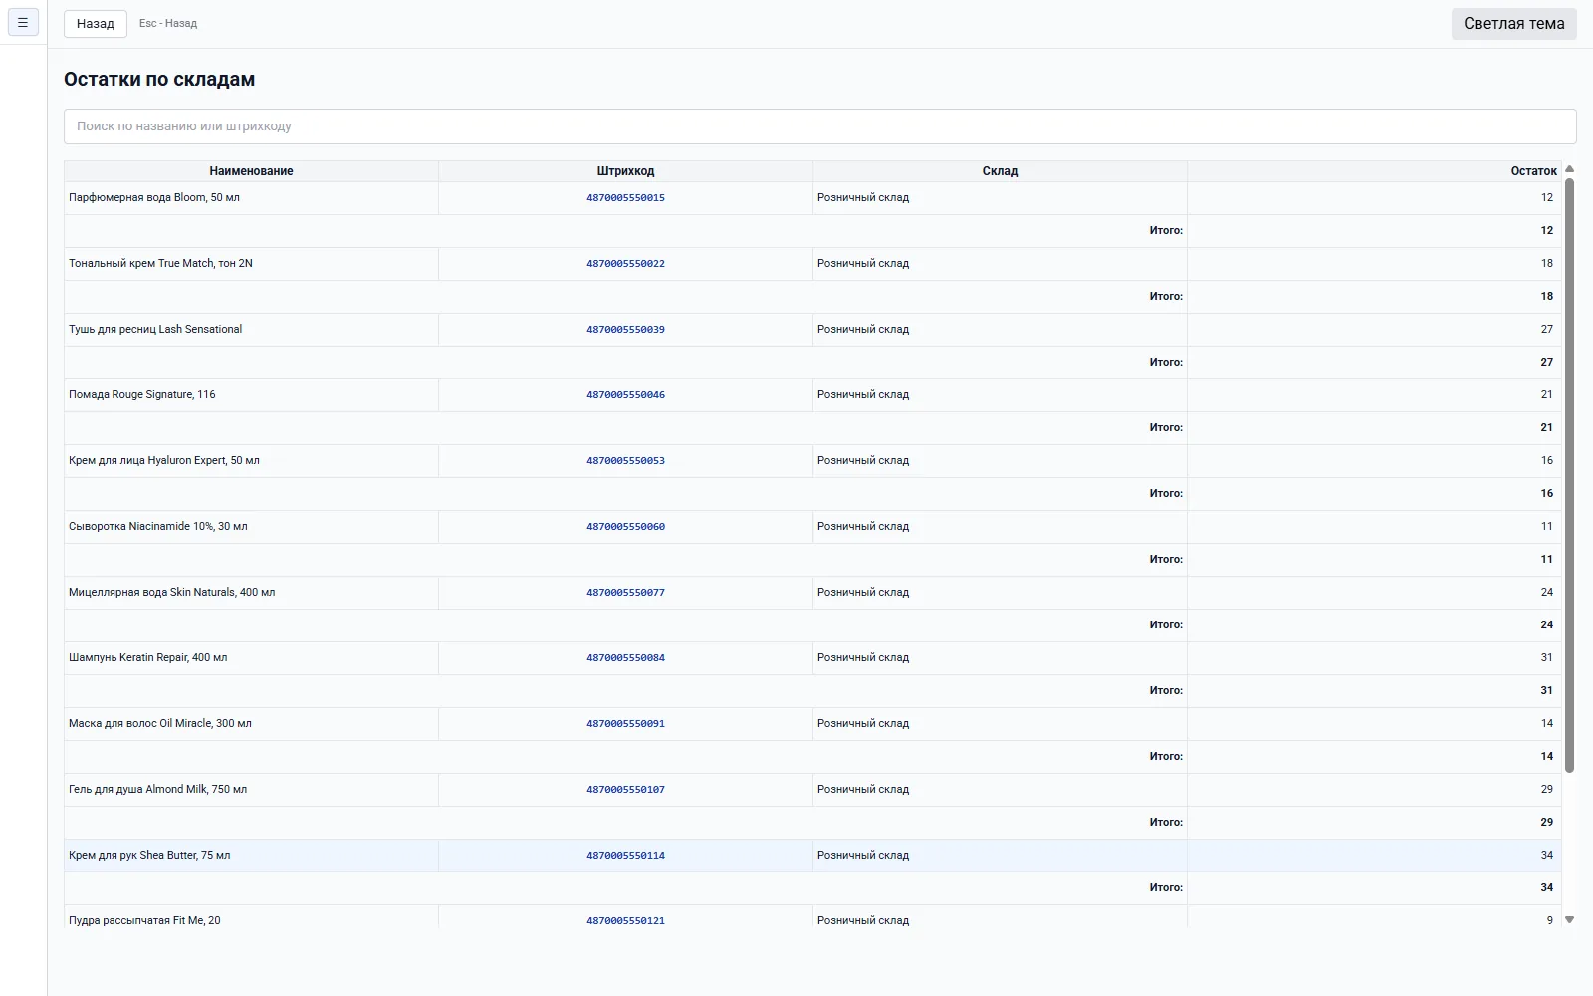Click barcode 4870005550114

coord(625,856)
